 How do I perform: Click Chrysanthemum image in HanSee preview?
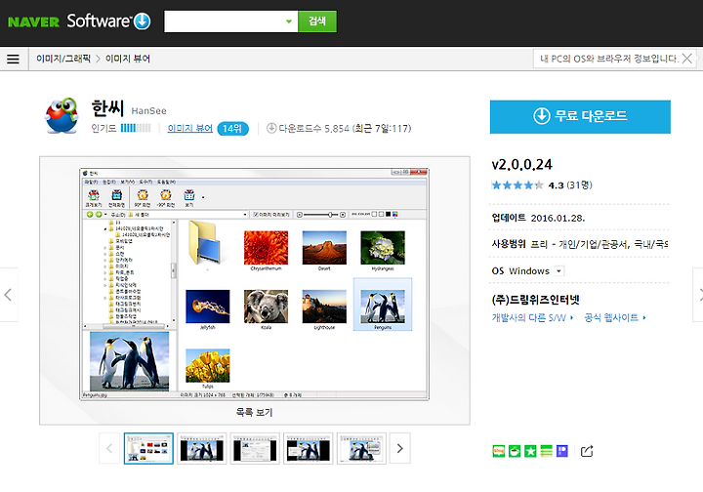pos(266,248)
